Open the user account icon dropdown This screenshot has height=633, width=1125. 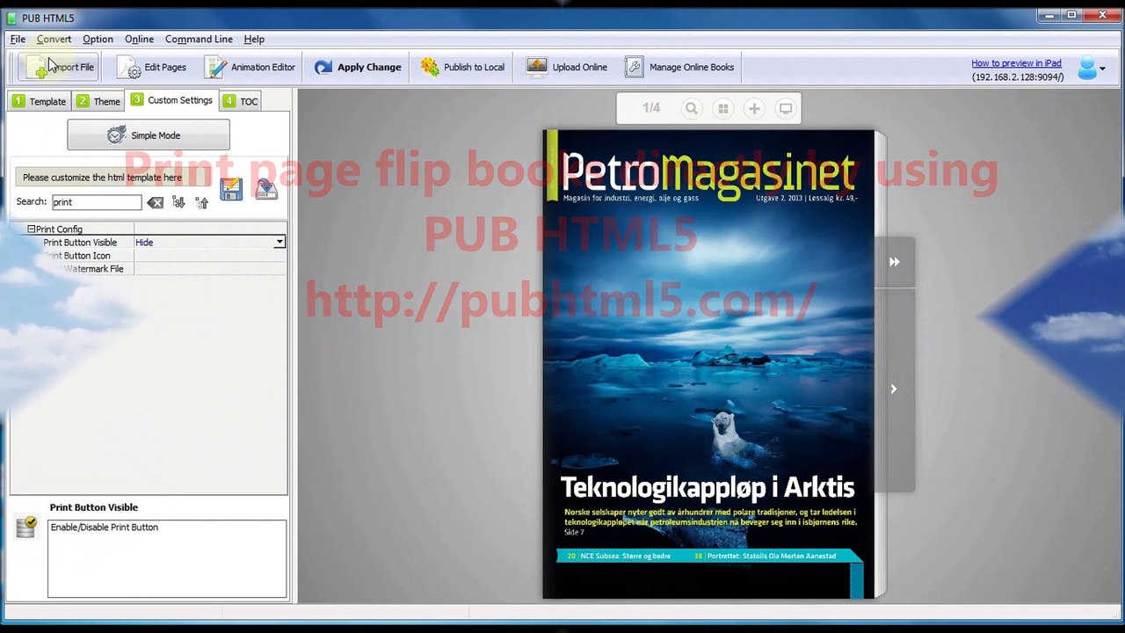coord(1092,68)
